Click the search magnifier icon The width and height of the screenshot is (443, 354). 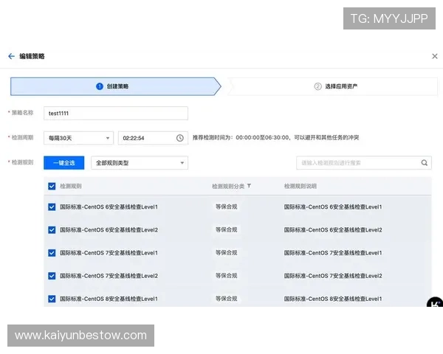[425, 163]
